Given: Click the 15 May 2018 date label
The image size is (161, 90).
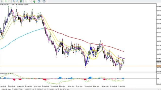Looking at the screenshot, I should point(54,86).
